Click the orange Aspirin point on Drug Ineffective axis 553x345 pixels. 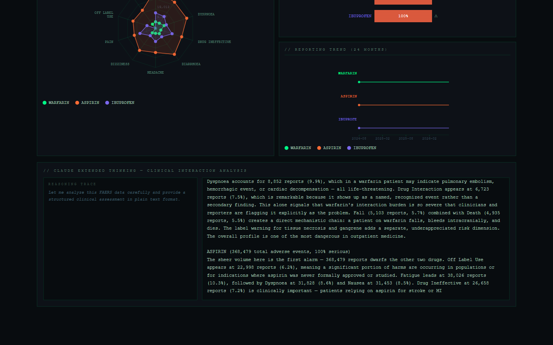(x=182, y=37)
